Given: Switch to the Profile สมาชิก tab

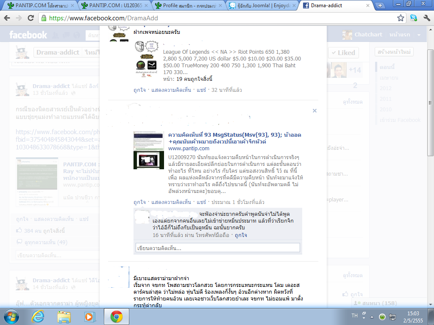Looking at the screenshot, I should tap(188, 5).
